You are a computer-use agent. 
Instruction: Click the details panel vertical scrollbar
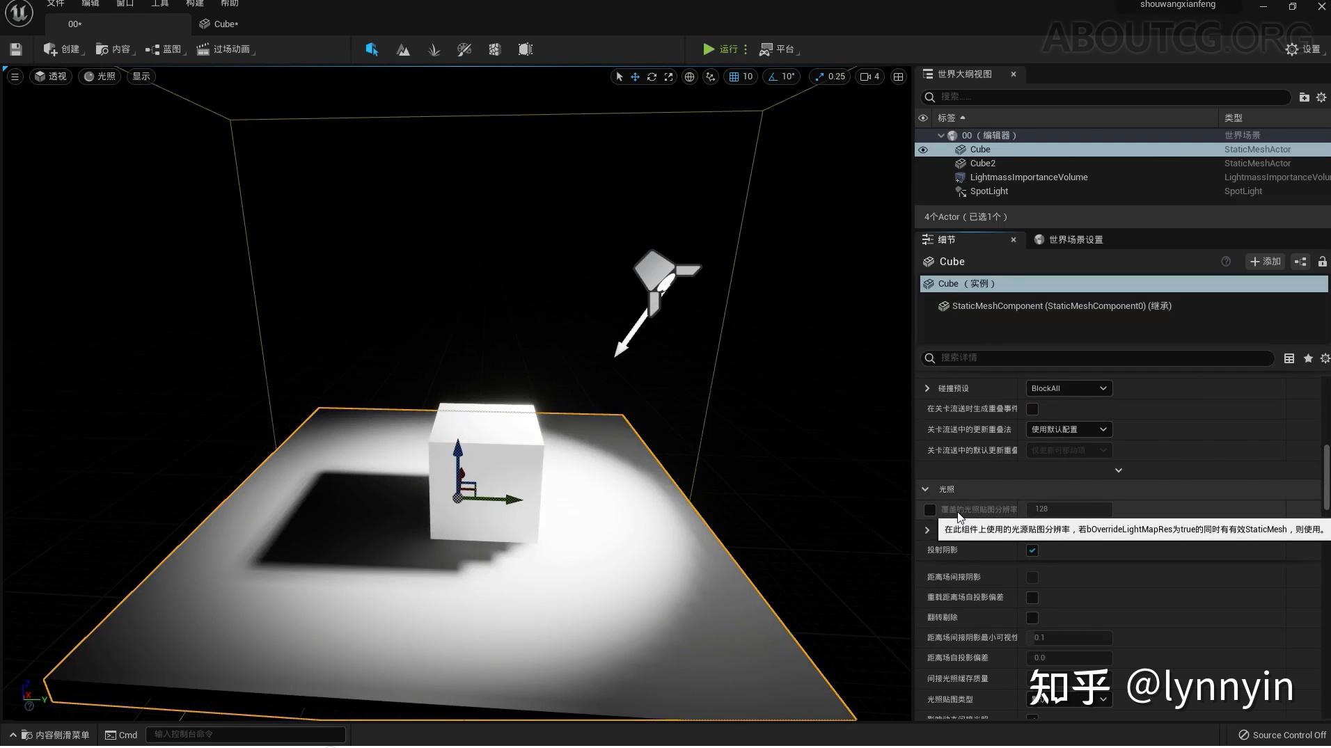pos(1326,477)
